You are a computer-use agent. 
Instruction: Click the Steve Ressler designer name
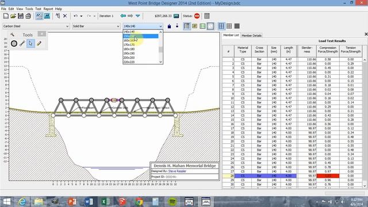(x=177, y=171)
